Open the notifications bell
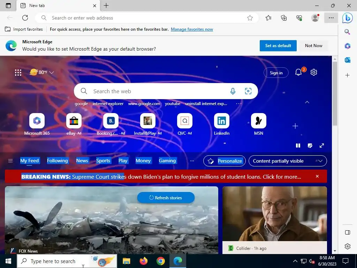The image size is (357, 268). pyautogui.click(x=298, y=72)
